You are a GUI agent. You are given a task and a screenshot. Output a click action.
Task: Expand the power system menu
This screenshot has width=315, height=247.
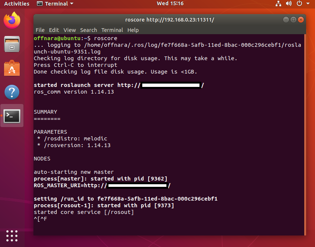pyautogui.click(x=302, y=4)
